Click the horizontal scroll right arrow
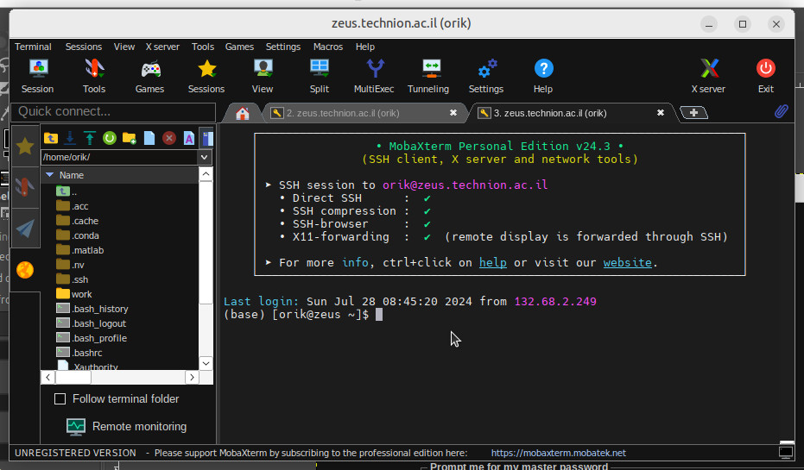Screen dimensions: 804x470 [192, 378]
